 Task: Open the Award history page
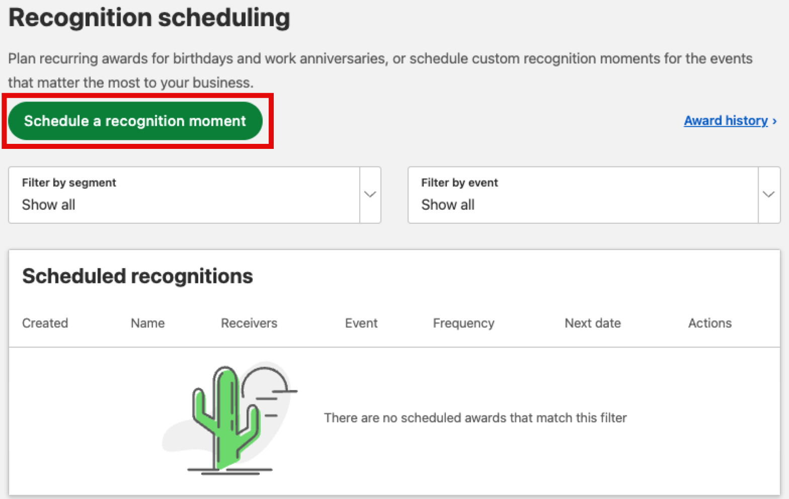[x=726, y=121]
